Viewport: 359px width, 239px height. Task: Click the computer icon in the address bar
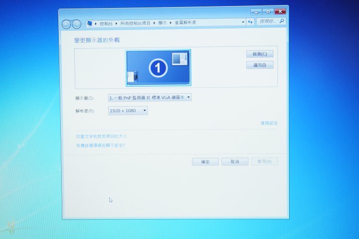click(90, 23)
